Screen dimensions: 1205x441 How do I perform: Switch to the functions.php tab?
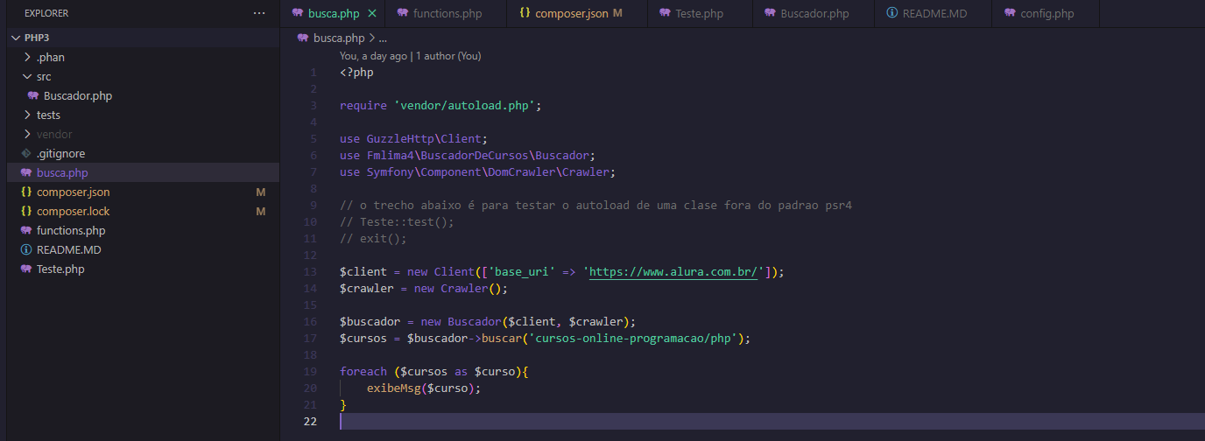(x=447, y=14)
